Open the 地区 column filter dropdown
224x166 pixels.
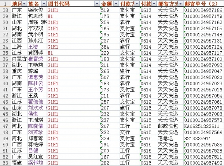pyautogui.click(x=24, y=4)
